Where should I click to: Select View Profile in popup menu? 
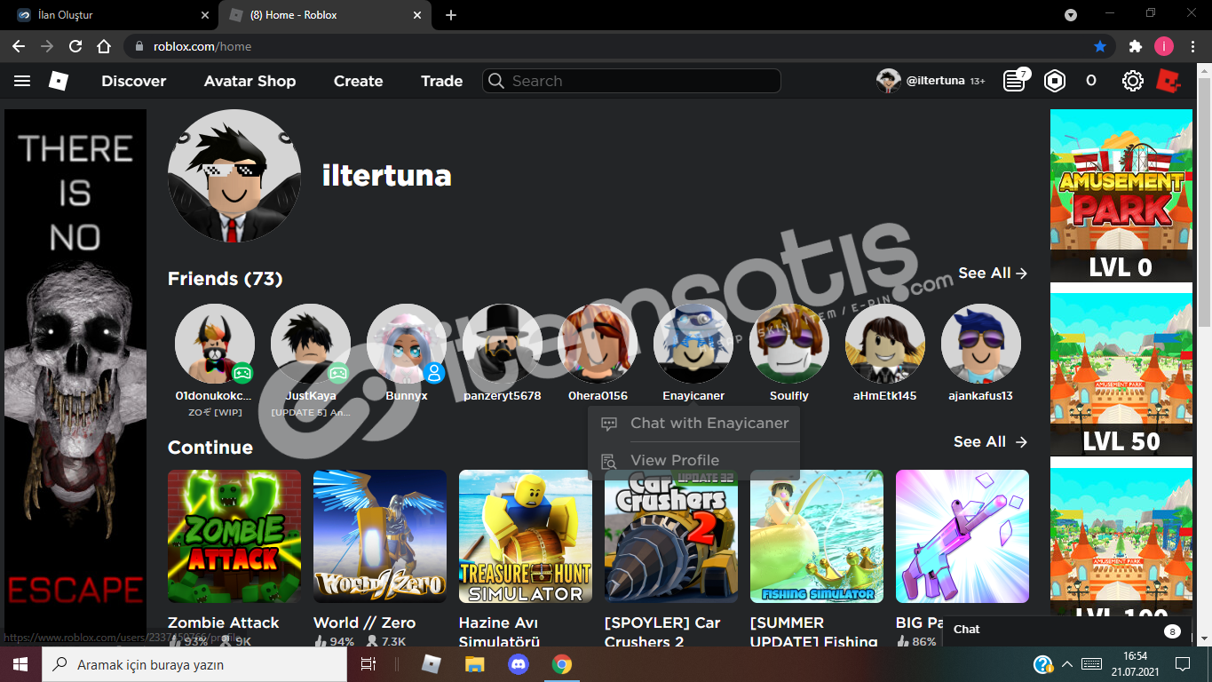point(693,460)
